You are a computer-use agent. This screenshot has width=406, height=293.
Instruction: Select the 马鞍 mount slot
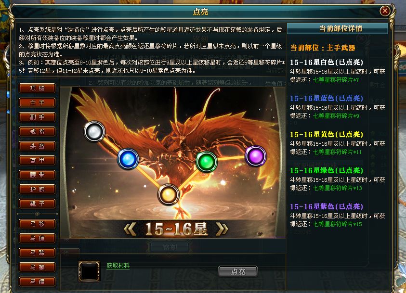(37, 224)
